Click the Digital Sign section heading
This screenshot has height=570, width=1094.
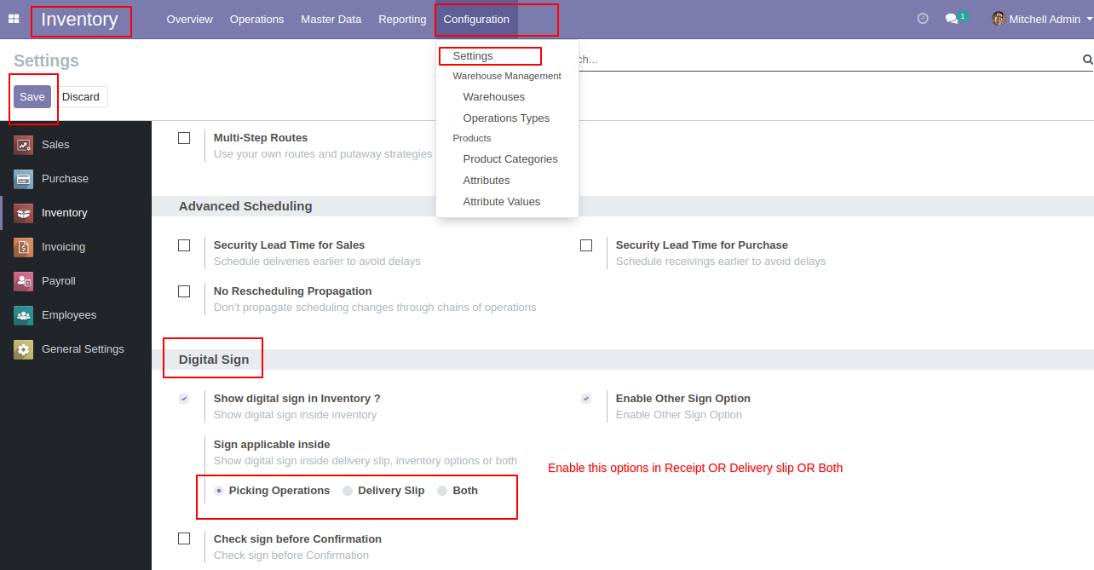coord(214,360)
